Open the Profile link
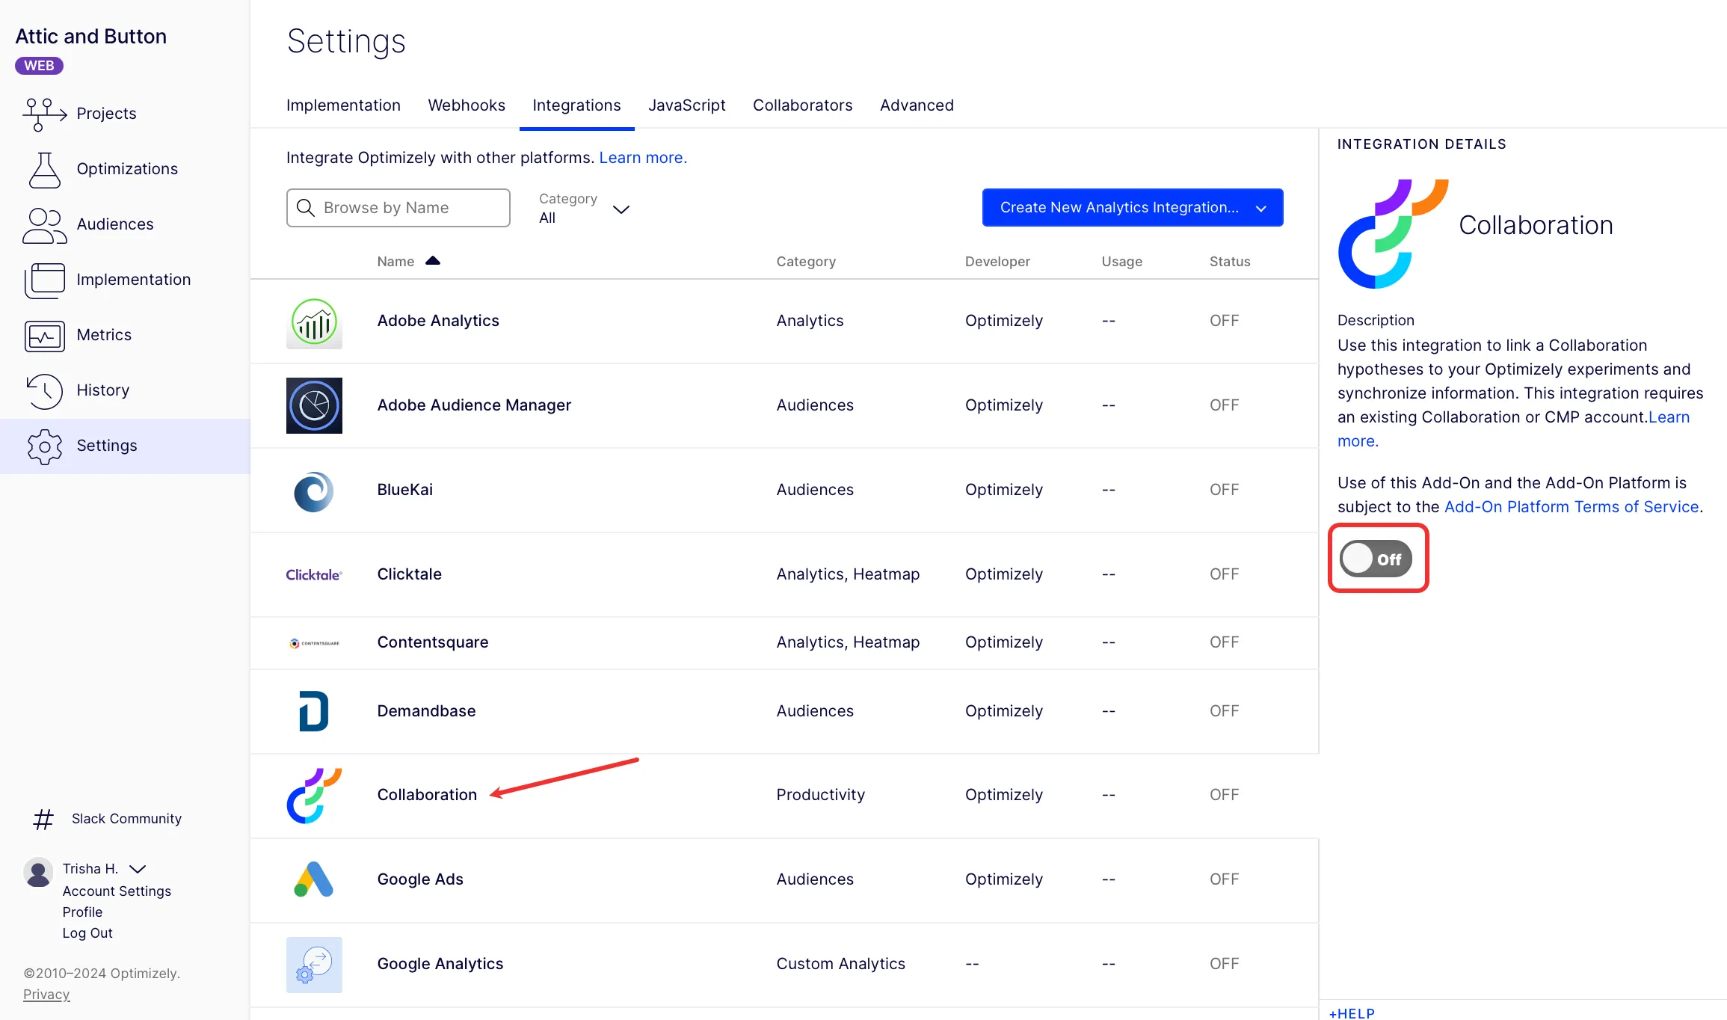Screen dimensions: 1727x1020 pos(82,912)
